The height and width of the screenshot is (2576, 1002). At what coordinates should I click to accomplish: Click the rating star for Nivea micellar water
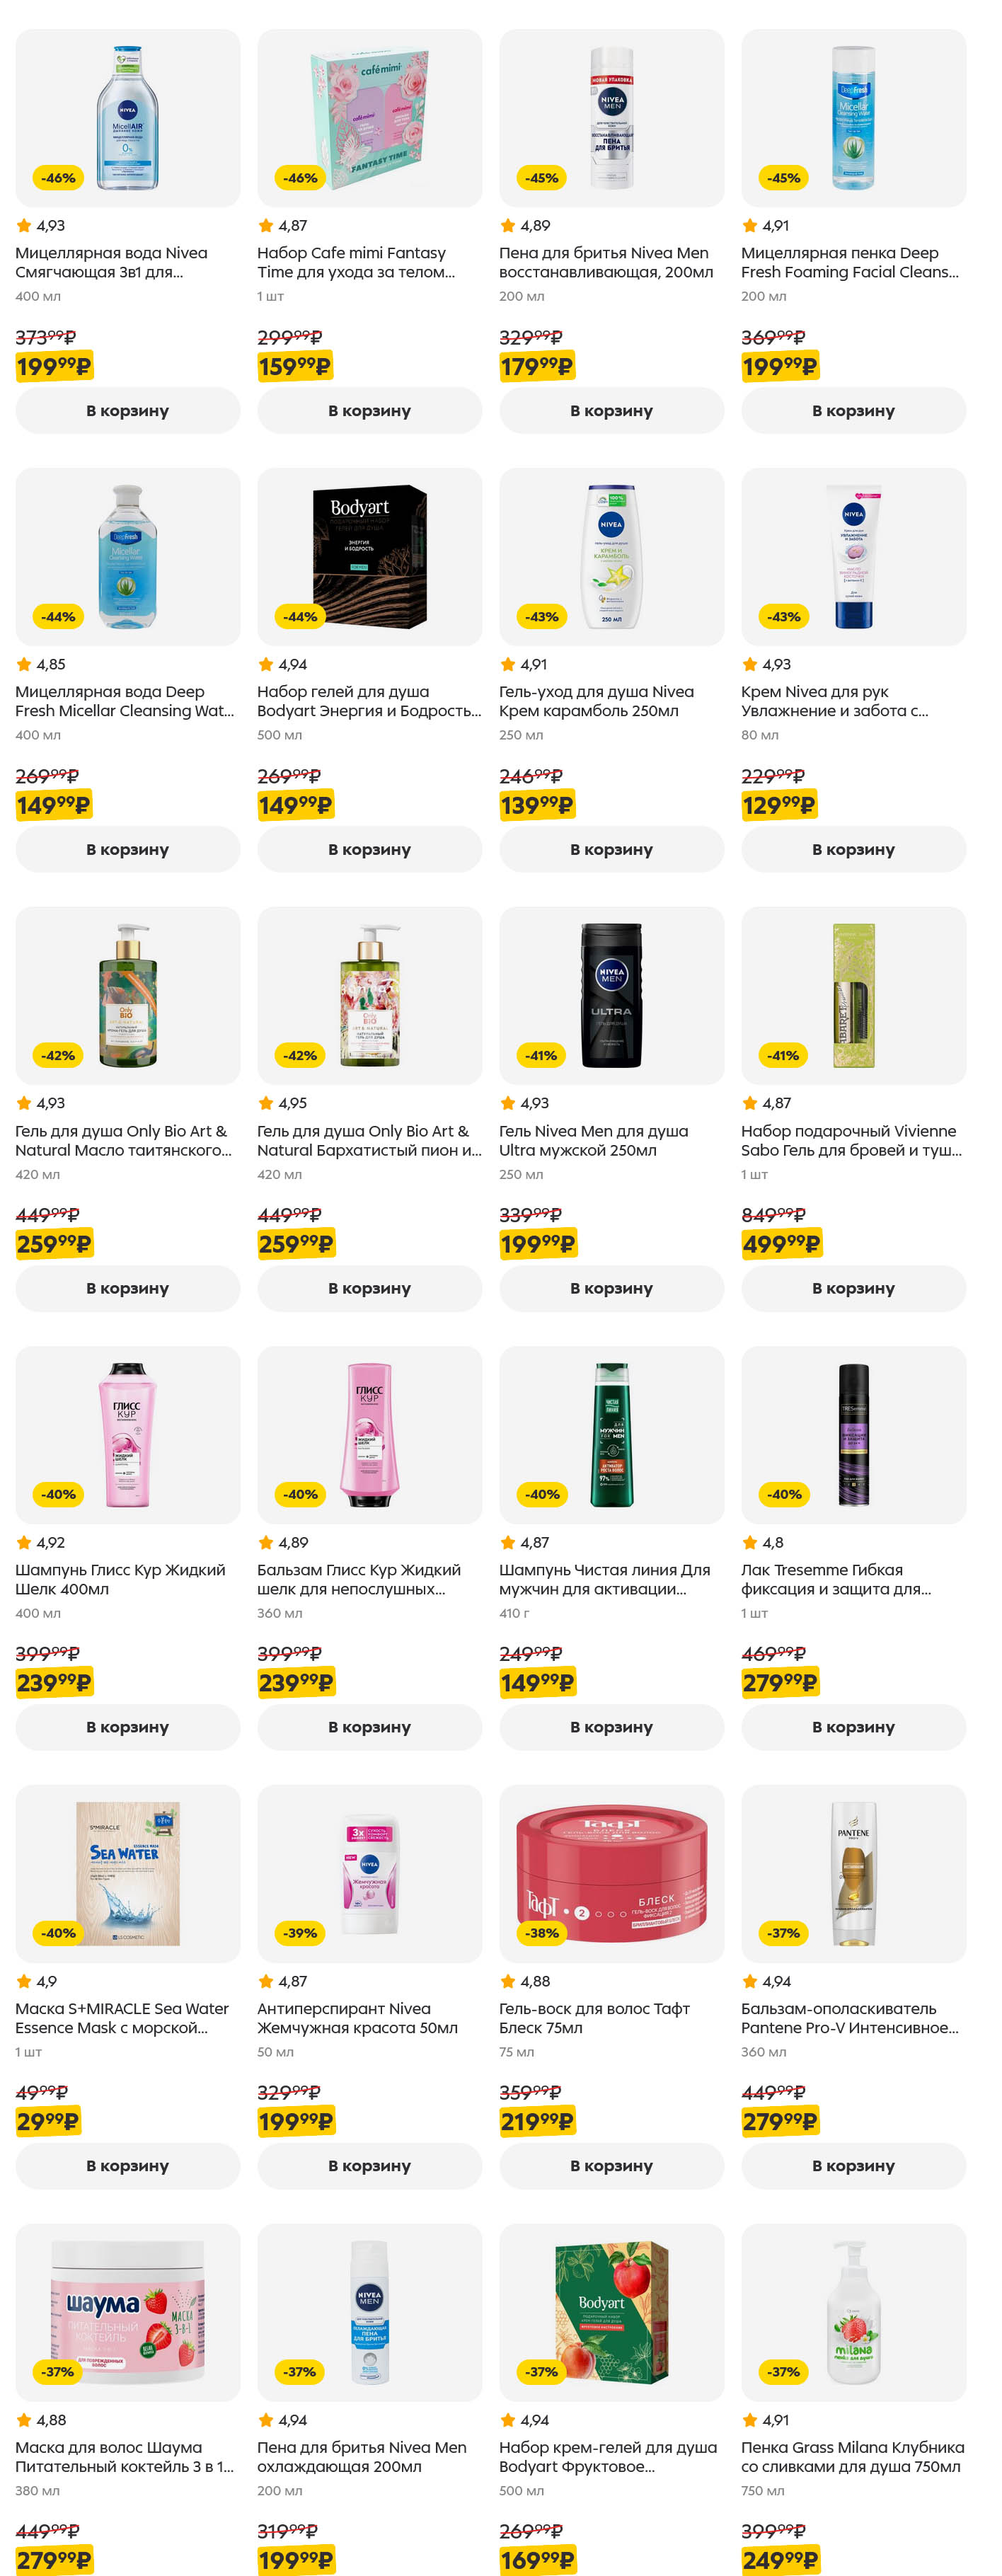pos(24,226)
